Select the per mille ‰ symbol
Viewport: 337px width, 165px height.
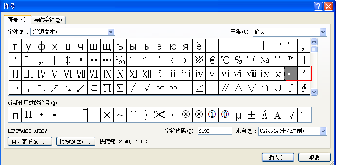coord(120,60)
